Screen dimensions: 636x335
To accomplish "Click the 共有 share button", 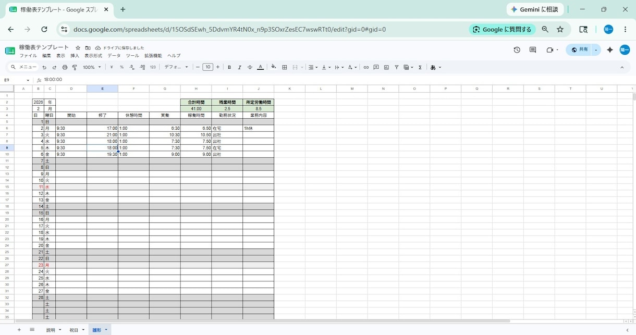I will point(579,50).
